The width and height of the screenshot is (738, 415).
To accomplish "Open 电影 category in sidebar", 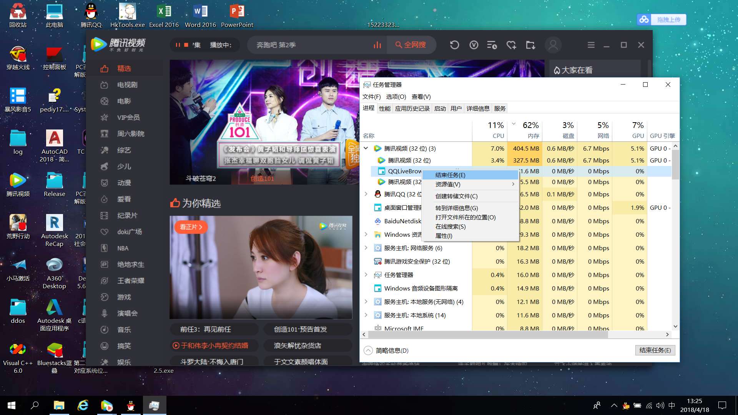I will pyautogui.click(x=124, y=101).
